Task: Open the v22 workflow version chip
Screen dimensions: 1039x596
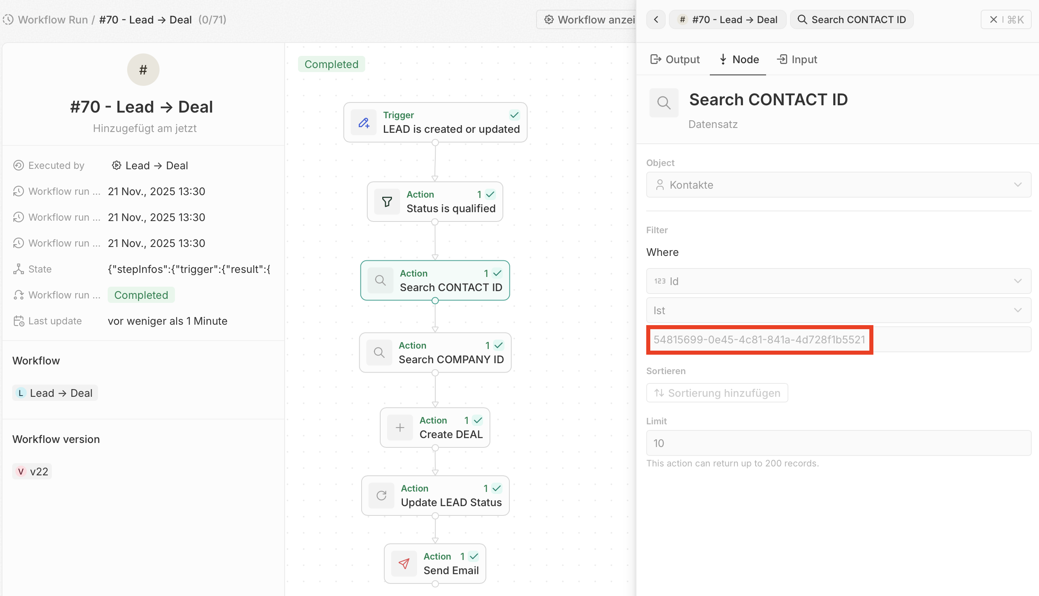Action: (x=32, y=472)
